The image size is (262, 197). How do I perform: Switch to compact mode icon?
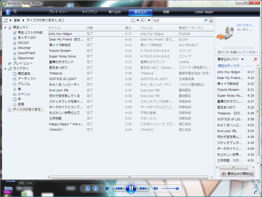255,192
